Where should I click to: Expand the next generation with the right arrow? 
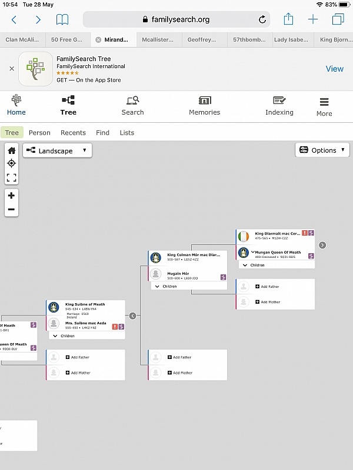pos(322,246)
